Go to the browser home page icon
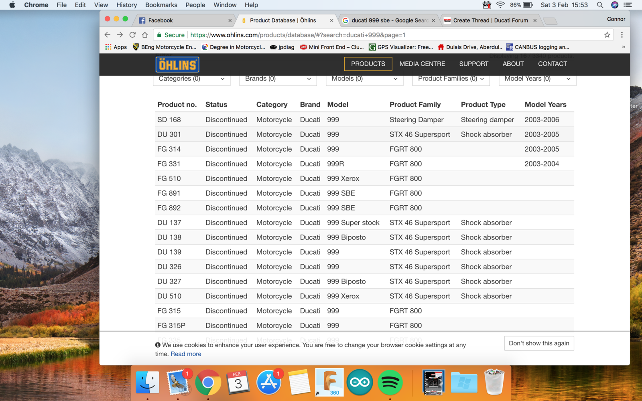The image size is (642, 401). tap(145, 35)
